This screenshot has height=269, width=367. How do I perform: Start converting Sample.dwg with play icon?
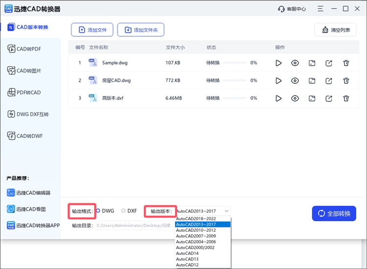[x=278, y=63]
